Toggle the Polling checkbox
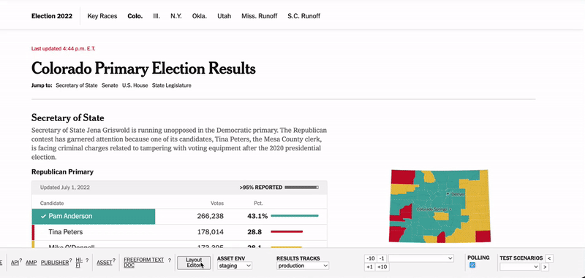 click(x=472, y=265)
